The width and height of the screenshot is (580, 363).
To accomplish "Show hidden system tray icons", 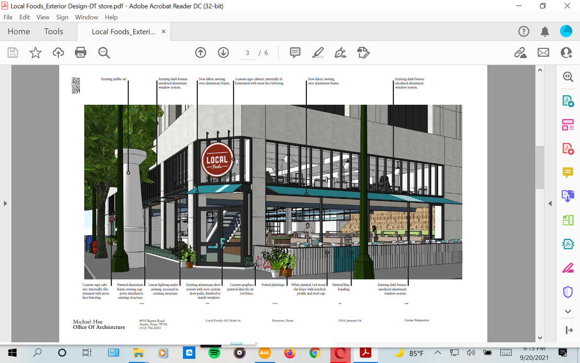I will coord(438,353).
